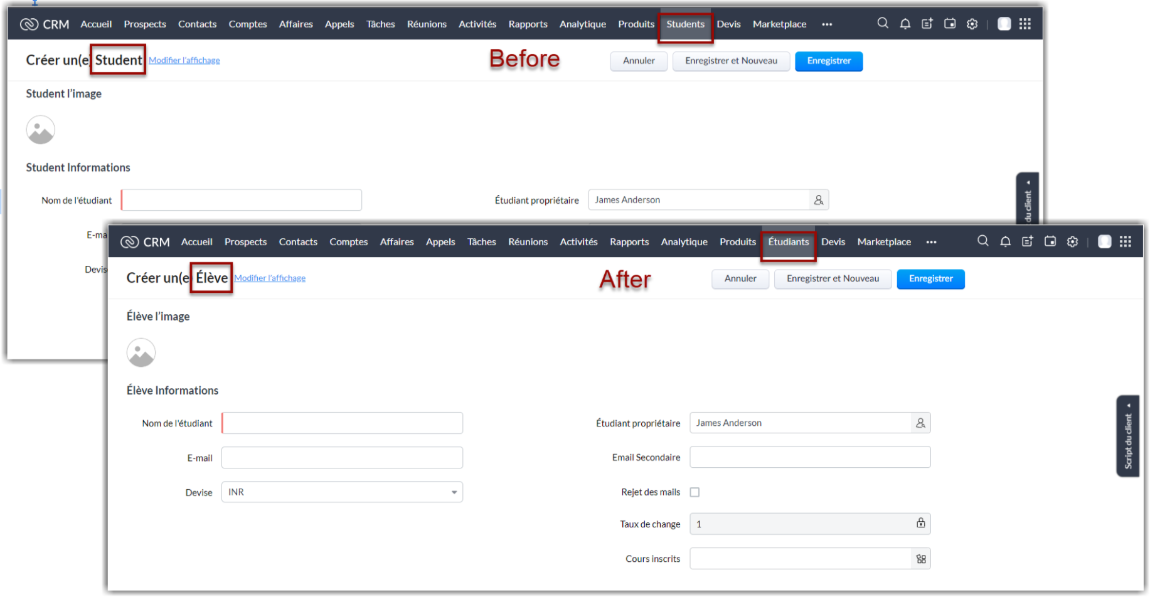1150x597 pixels.
Task: Expand the Script du client side panel in the After window
Action: pos(1127,436)
